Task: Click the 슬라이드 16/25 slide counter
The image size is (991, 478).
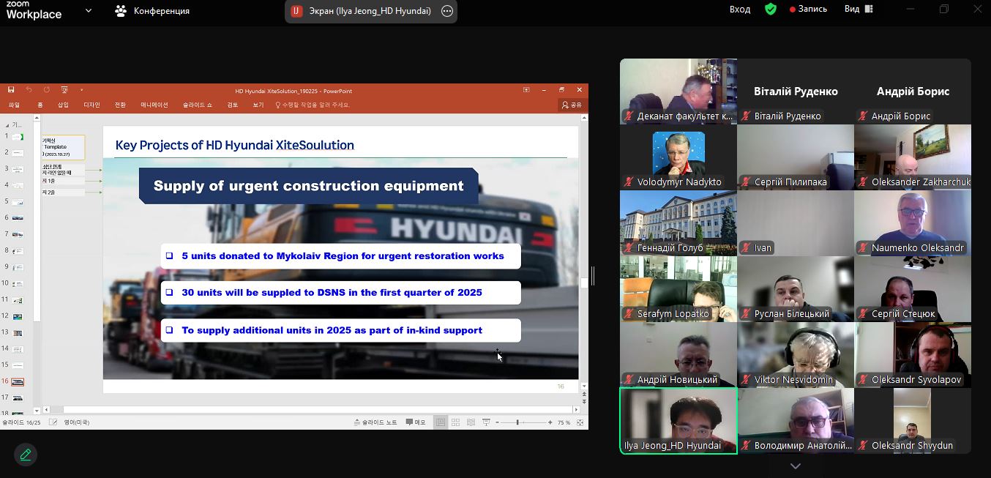Action: tap(21, 422)
